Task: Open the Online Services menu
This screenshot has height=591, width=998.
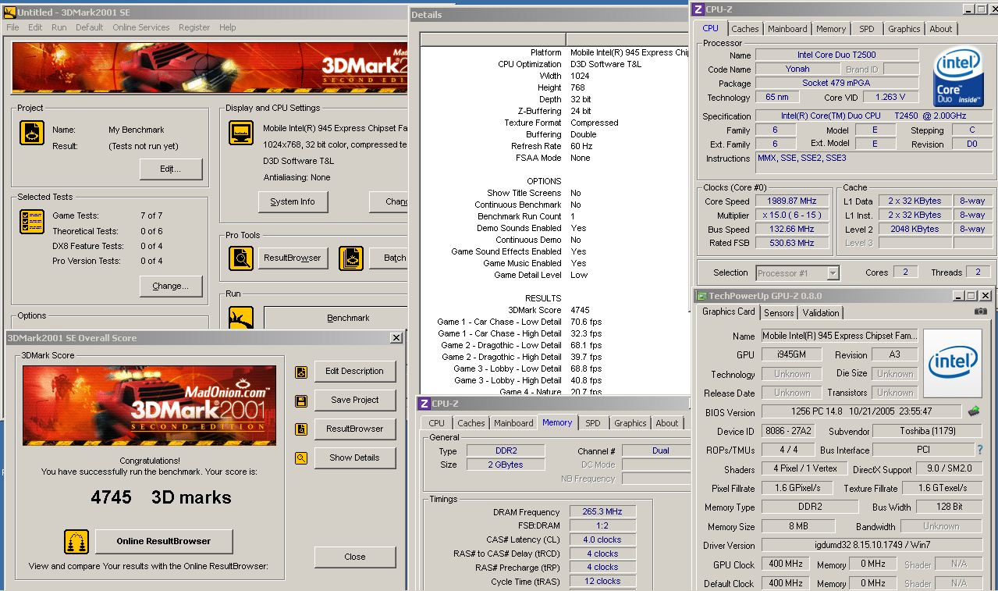Action: pyautogui.click(x=140, y=27)
